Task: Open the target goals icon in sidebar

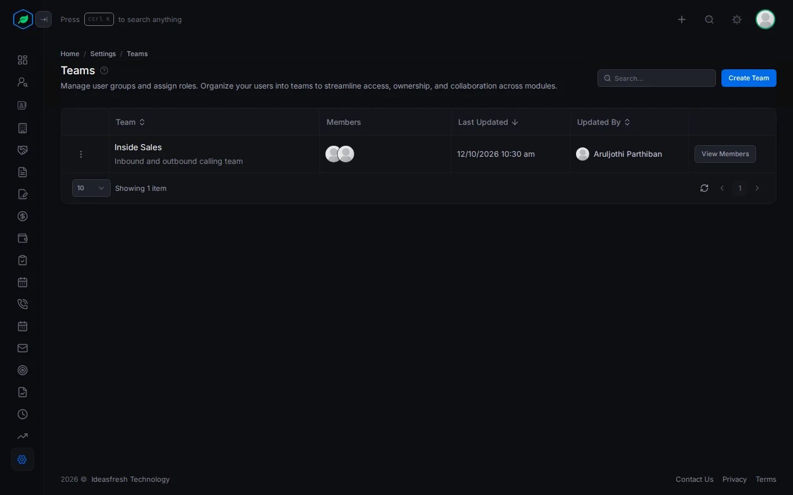Action: (x=23, y=370)
